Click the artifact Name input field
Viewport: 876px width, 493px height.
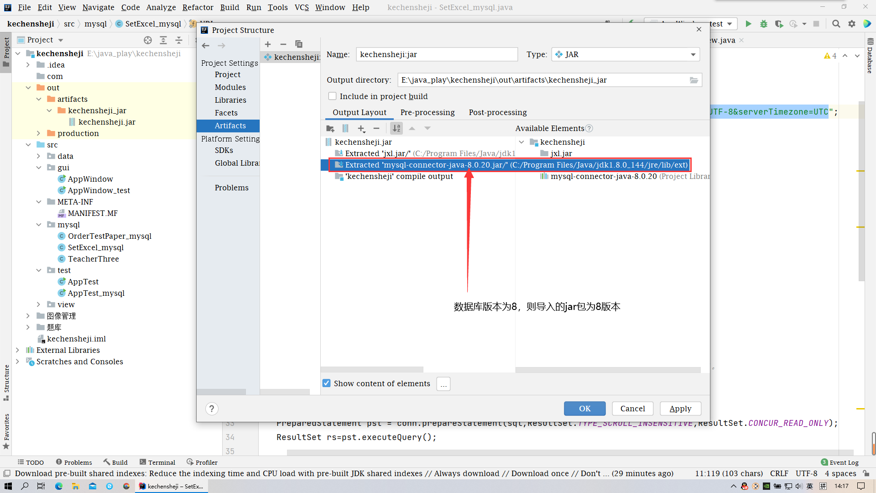coord(437,55)
